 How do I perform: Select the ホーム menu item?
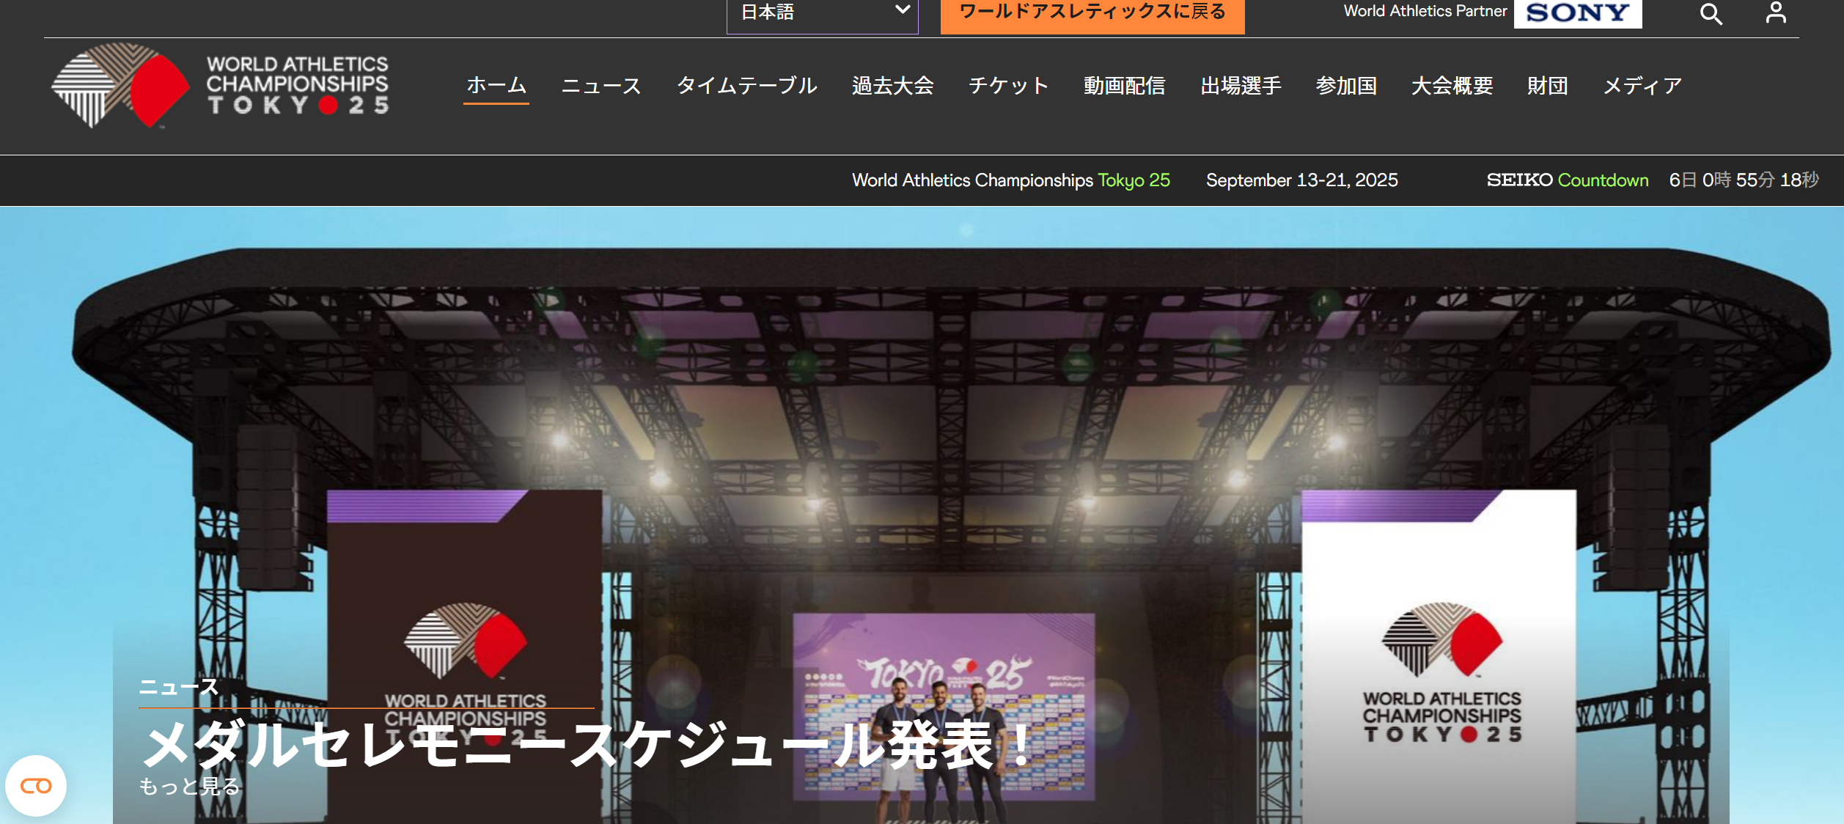496,86
